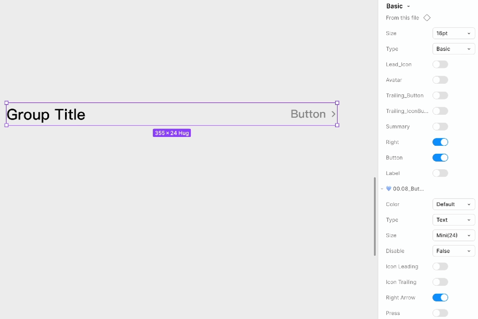This screenshot has height=319, width=478.
Task: Open the Color Default dropdown
Action: pyautogui.click(x=453, y=204)
